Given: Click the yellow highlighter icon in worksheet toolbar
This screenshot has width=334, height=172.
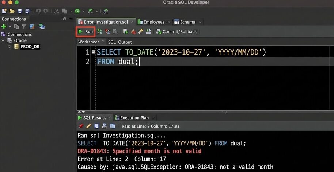Looking at the screenshot, I should 141,32.
